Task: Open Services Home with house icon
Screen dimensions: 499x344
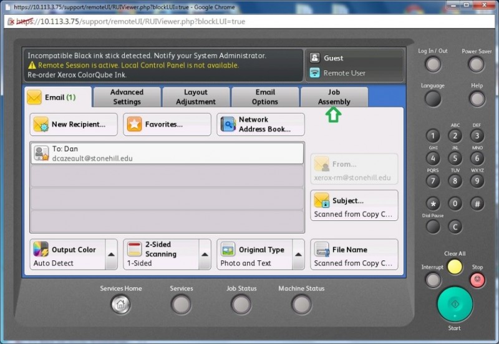Action: tap(120, 304)
